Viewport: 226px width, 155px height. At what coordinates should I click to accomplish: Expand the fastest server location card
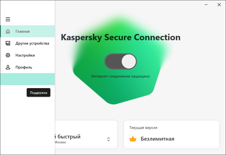pyautogui.click(x=86, y=134)
